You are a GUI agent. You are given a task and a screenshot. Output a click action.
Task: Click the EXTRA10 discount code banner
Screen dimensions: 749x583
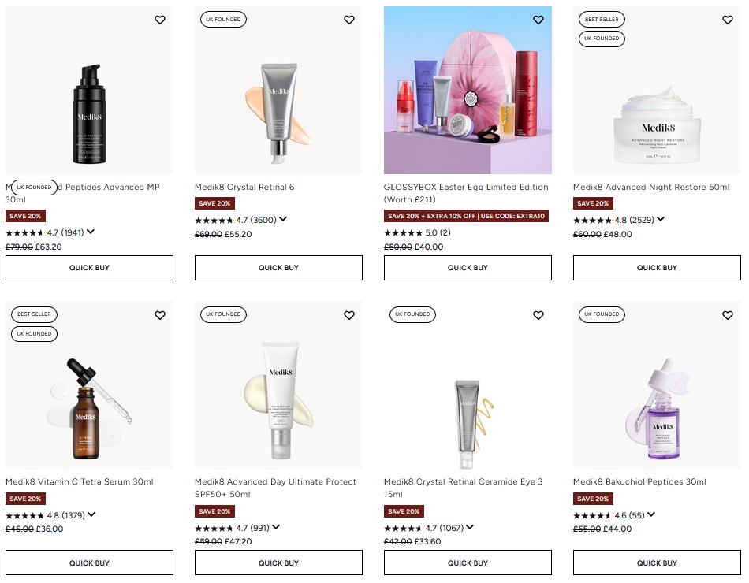tap(468, 216)
